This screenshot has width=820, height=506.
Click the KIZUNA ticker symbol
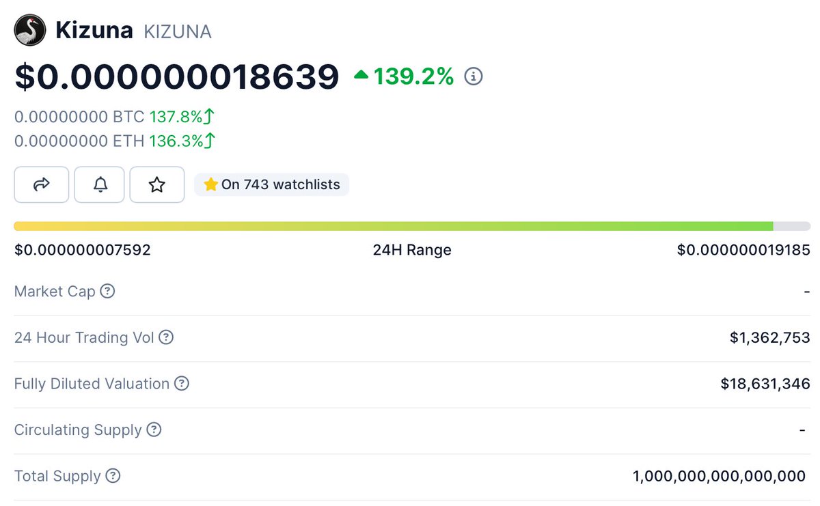tap(178, 31)
